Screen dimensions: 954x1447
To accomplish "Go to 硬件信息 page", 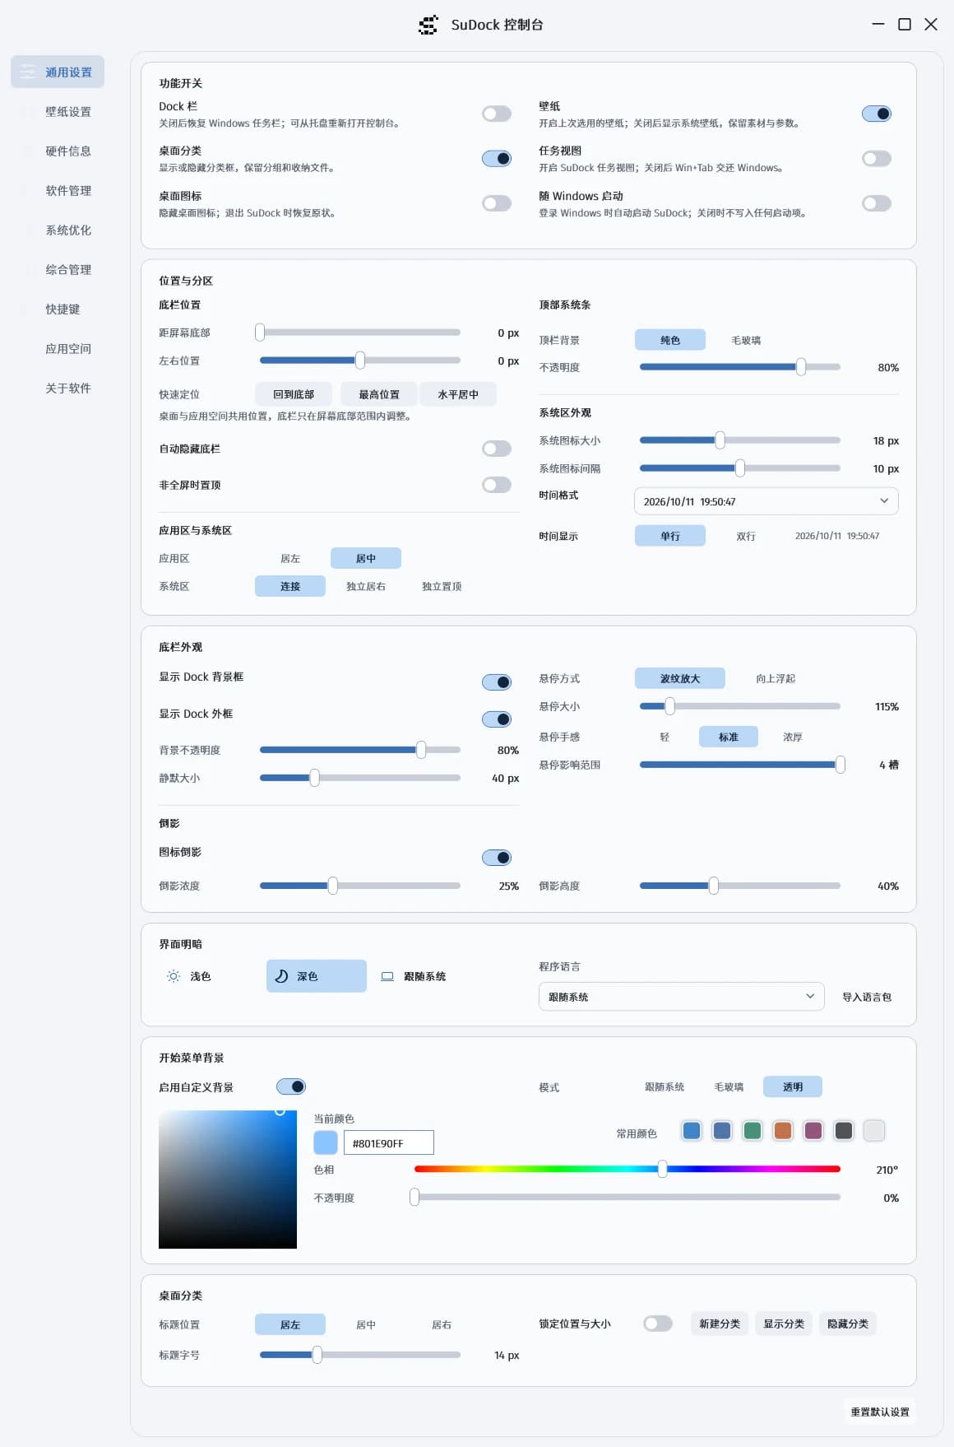I will tap(58, 151).
